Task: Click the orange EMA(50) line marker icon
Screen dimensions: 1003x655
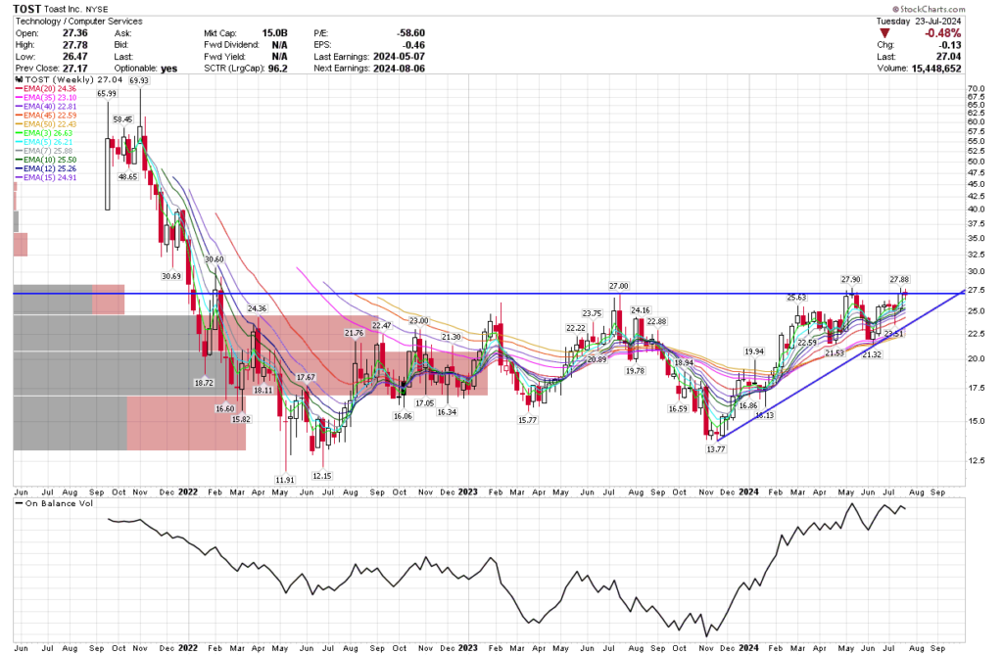Action: [18, 123]
